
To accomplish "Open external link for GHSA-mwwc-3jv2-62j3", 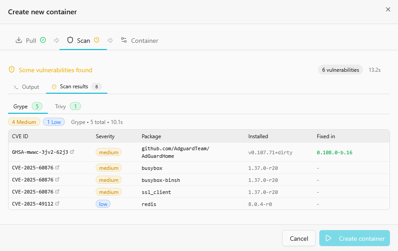I will coord(72,152).
